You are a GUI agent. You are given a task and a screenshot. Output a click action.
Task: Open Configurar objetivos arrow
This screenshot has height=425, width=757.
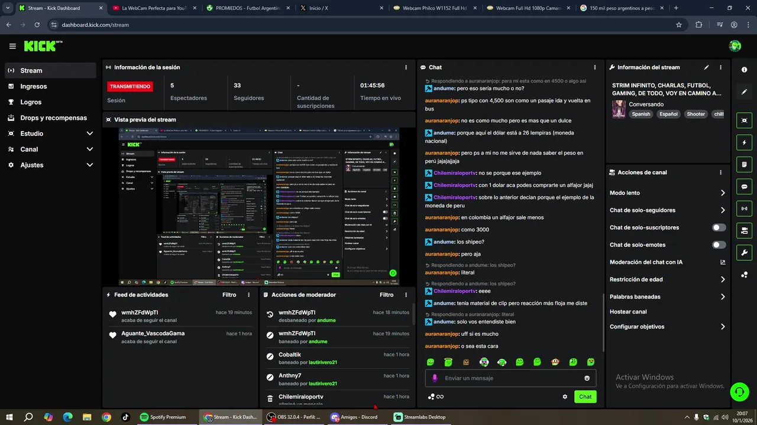[723, 326]
